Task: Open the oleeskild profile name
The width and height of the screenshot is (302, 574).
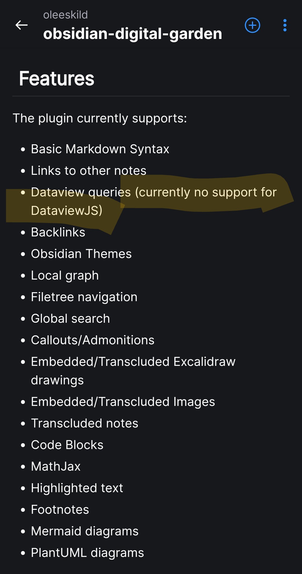Action: [x=66, y=15]
